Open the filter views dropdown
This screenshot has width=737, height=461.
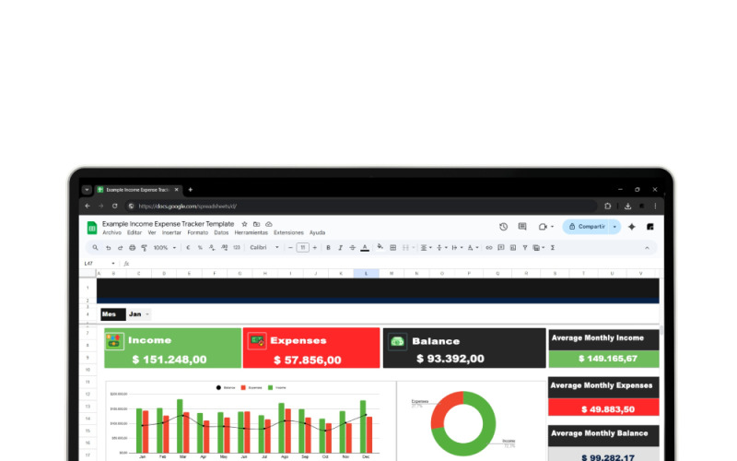point(539,247)
